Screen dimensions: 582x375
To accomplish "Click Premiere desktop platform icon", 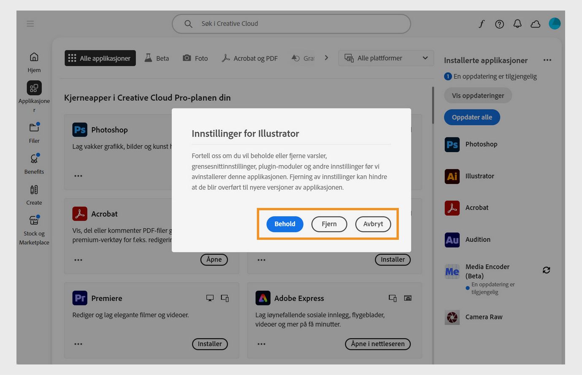I will click(x=210, y=298).
